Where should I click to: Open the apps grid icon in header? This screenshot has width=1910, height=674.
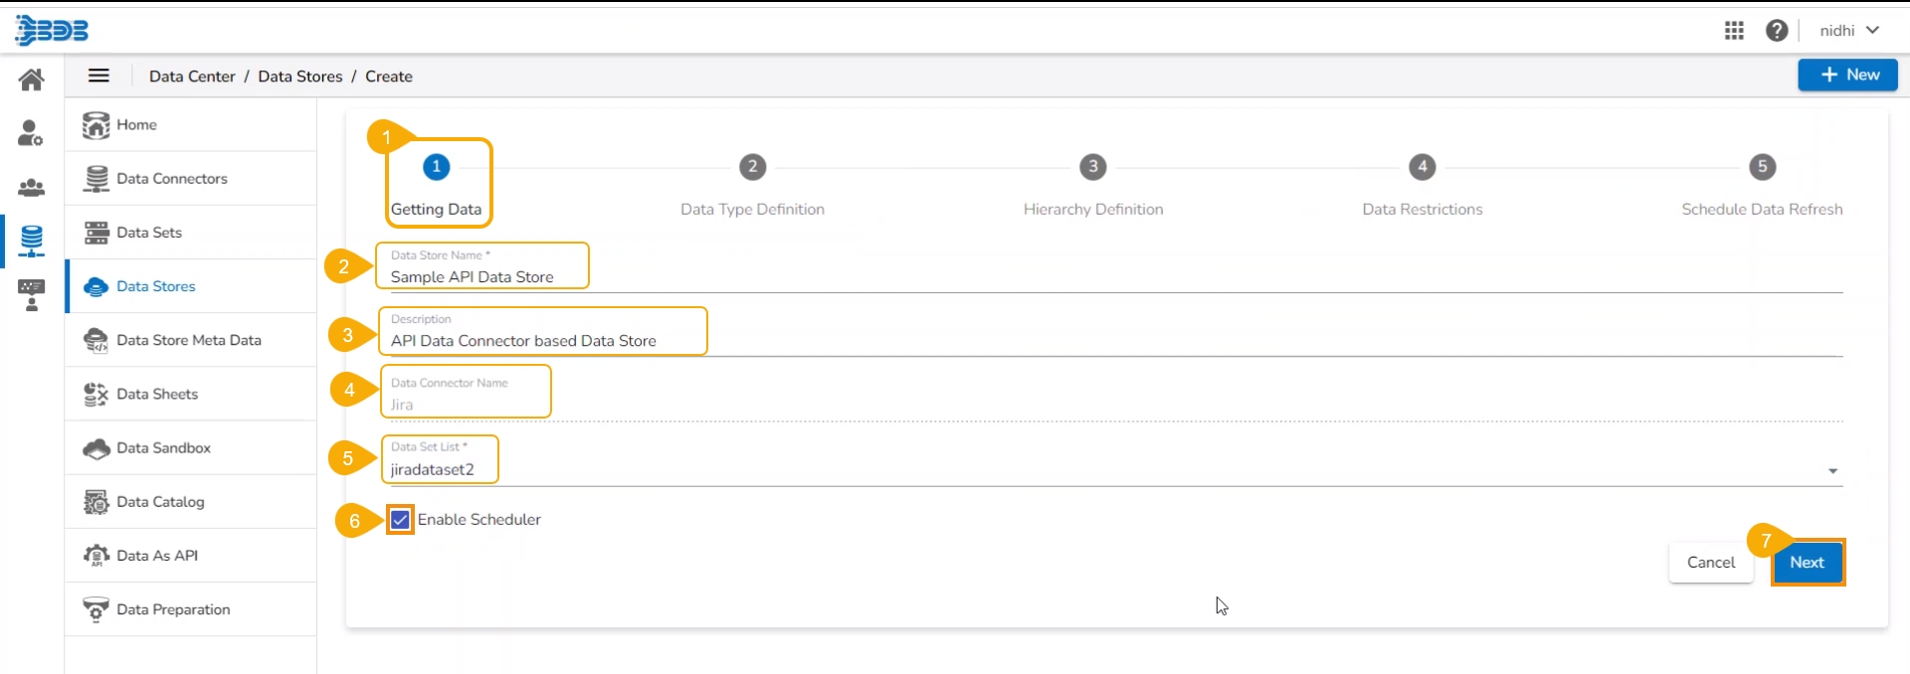tap(1734, 31)
